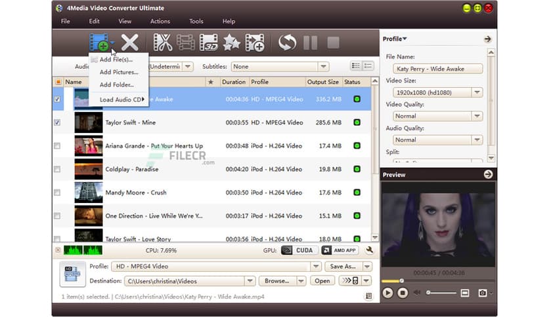Open the View menu
The height and width of the screenshot is (317, 549).
click(125, 22)
